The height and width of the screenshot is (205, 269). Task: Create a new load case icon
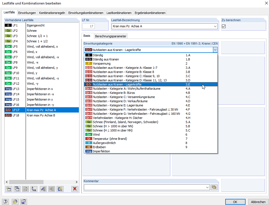click(x=9, y=189)
